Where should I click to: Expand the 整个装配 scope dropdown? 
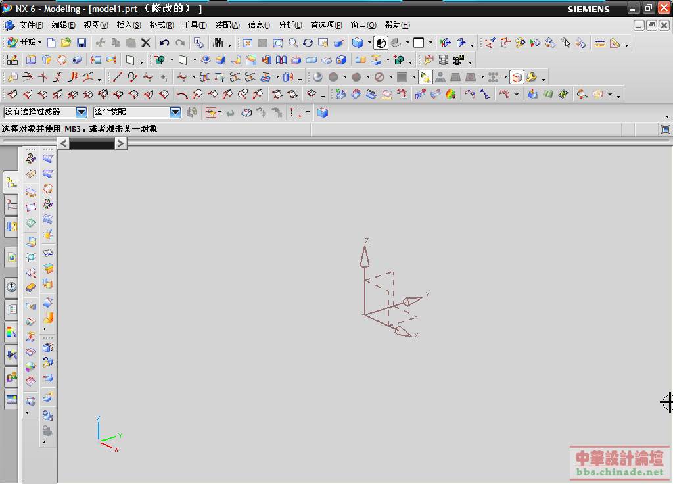coord(175,112)
